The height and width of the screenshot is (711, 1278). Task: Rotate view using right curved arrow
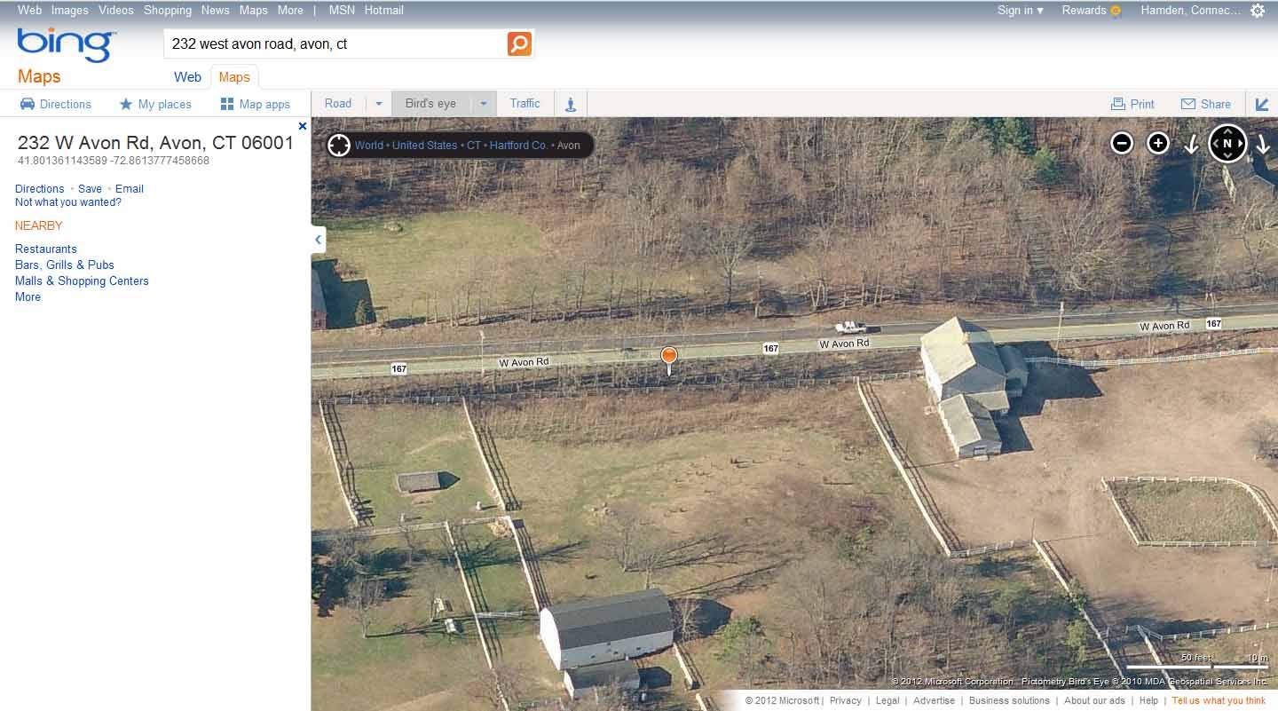1262,144
